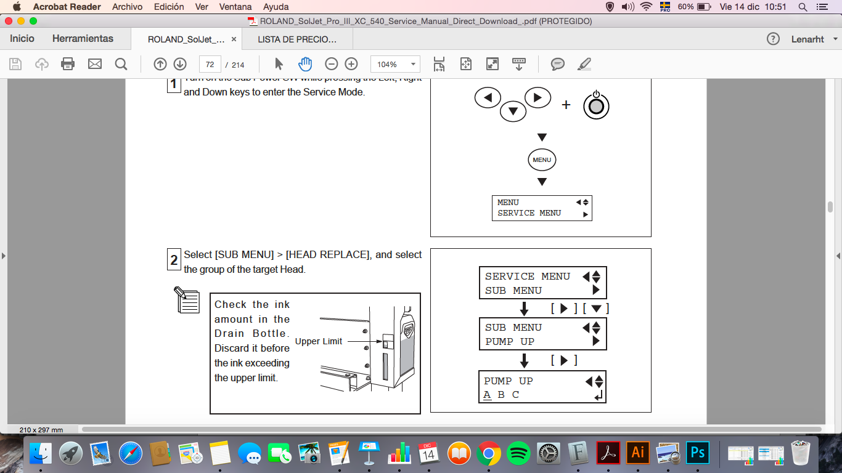The height and width of the screenshot is (473, 842).
Task: Click the Save file floppy icon
Action: pos(15,64)
